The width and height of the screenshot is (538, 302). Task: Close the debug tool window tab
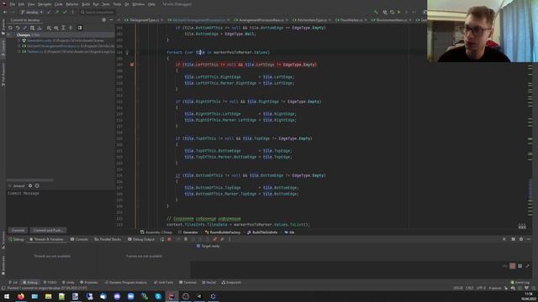(x=504, y=239)
